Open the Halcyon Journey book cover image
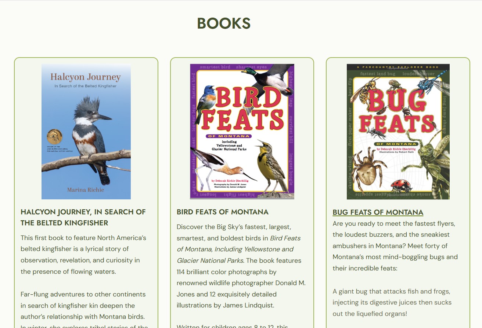 tap(86, 132)
